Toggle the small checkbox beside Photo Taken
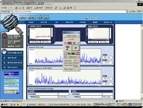This screenshot has width=143, height=108. [78, 69]
